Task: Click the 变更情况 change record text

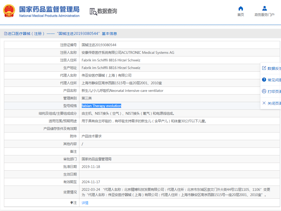Action: point(176,192)
